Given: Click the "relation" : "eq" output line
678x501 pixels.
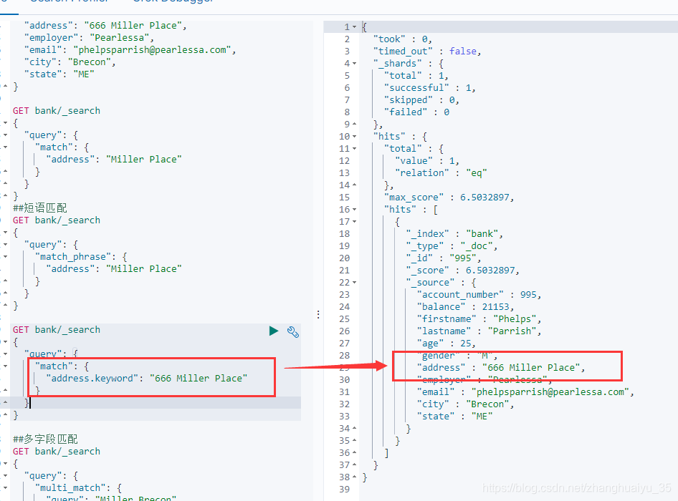Looking at the screenshot, I should point(441,172).
